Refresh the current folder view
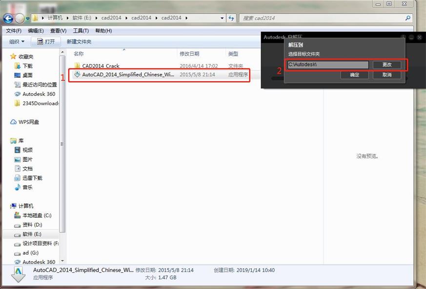Image resolution: width=426 pixels, height=289 pixels. click(231, 18)
